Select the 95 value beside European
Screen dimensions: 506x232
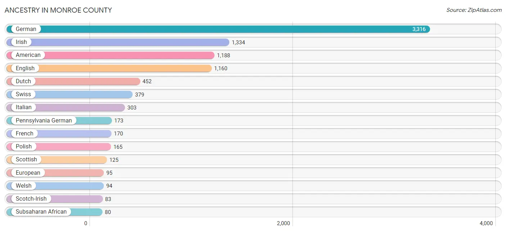(109, 173)
